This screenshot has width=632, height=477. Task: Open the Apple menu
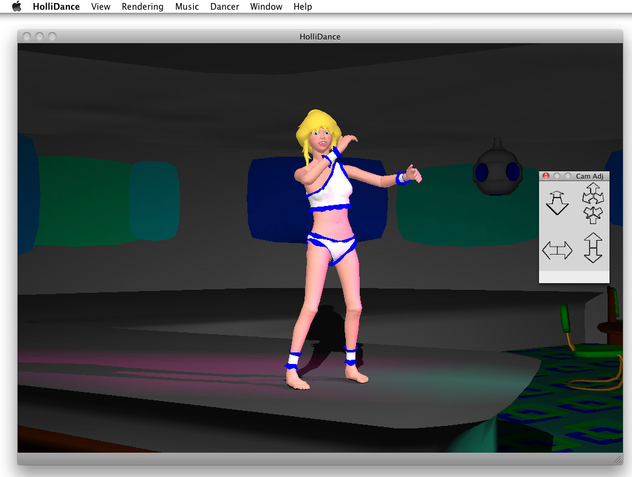(16, 7)
